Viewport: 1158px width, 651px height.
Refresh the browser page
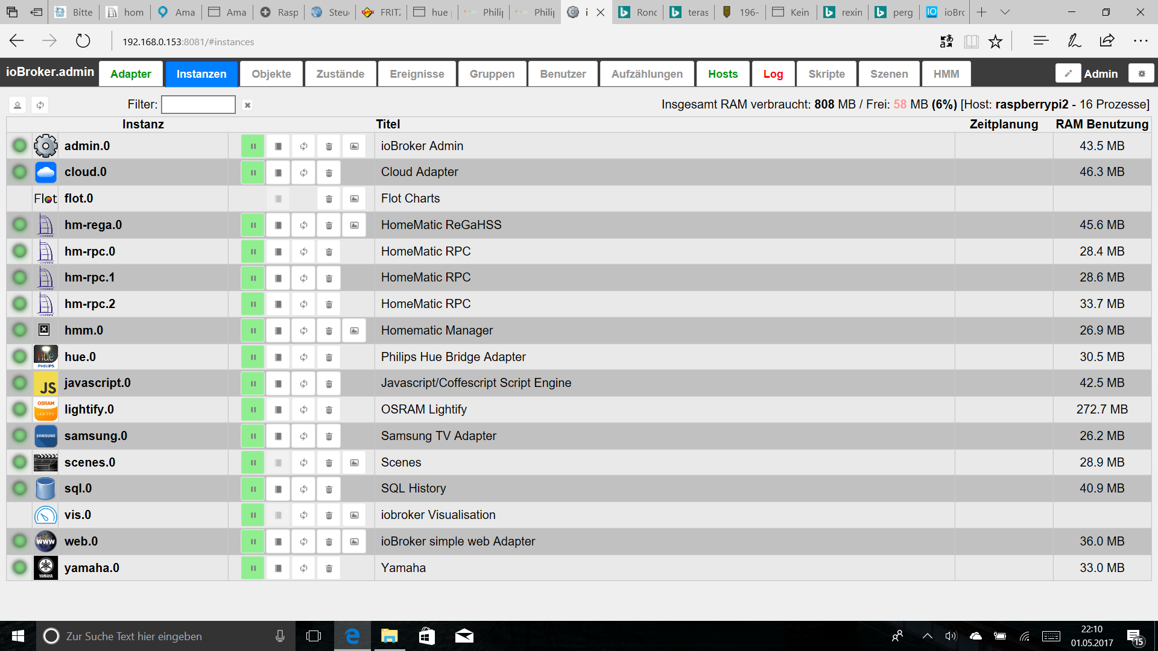[x=83, y=41]
